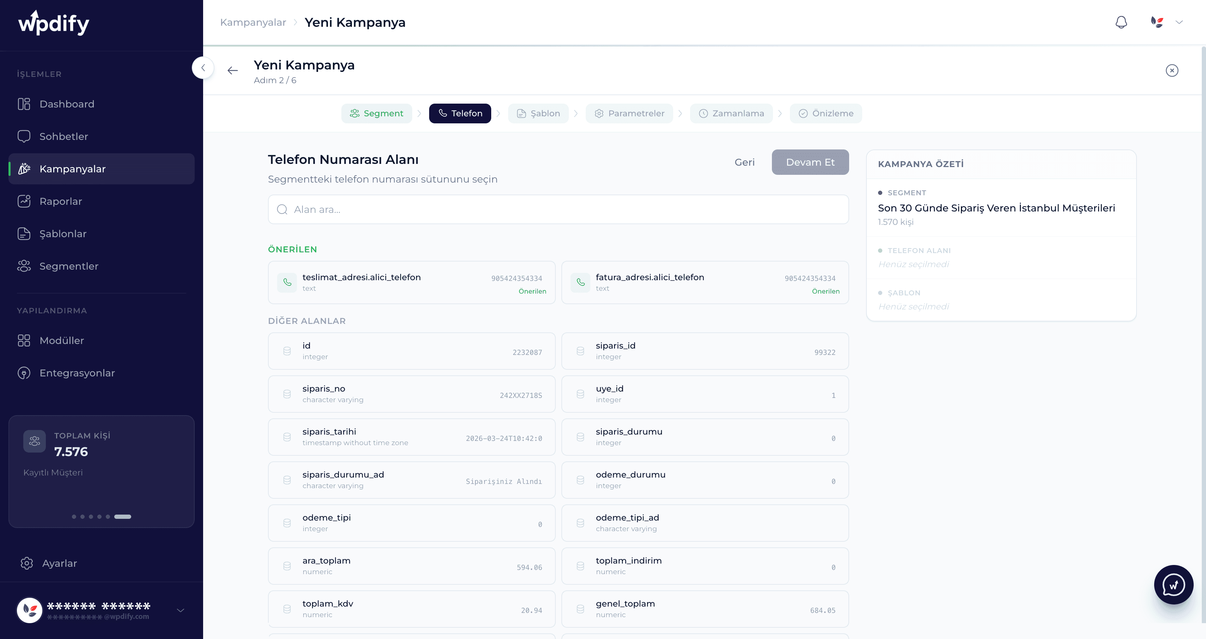Click the Sohbetler chat bubble icon
Image resolution: width=1206 pixels, height=639 pixels.
tap(24, 136)
